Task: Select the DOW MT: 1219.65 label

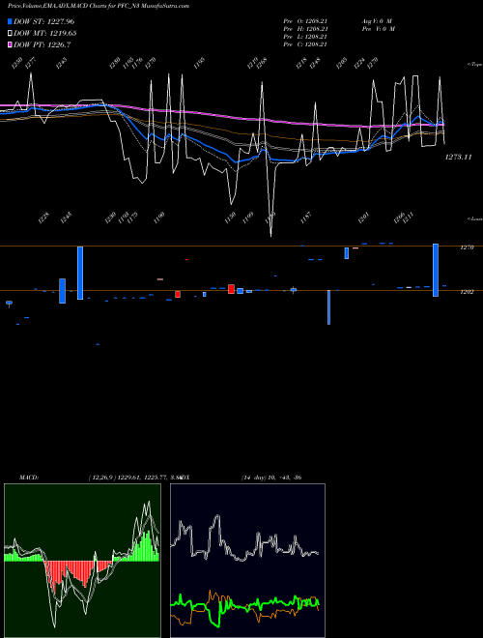Action: click(45, 34)
